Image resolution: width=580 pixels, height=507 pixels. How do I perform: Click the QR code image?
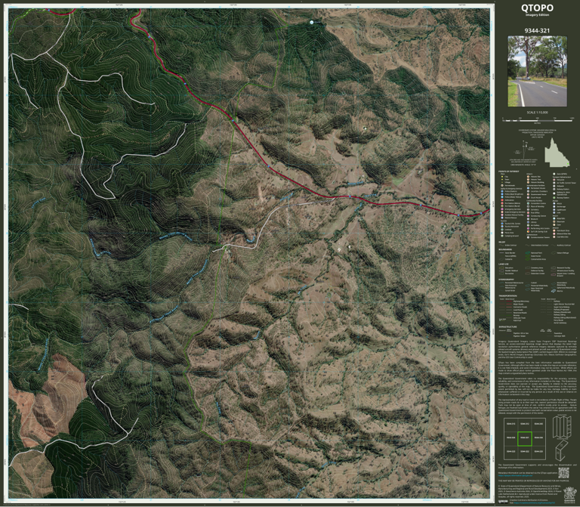(x=563, y=472)
